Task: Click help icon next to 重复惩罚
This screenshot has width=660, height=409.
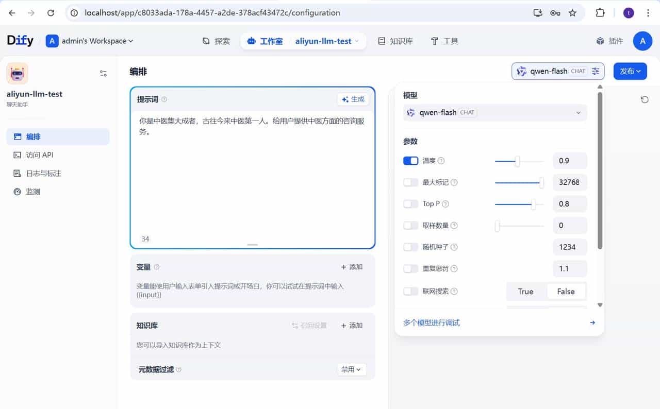Action: (454, 269)
